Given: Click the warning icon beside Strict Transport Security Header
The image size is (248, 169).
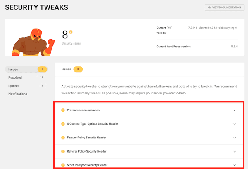Looking at the screenshot, I should (x=63, y=165).
